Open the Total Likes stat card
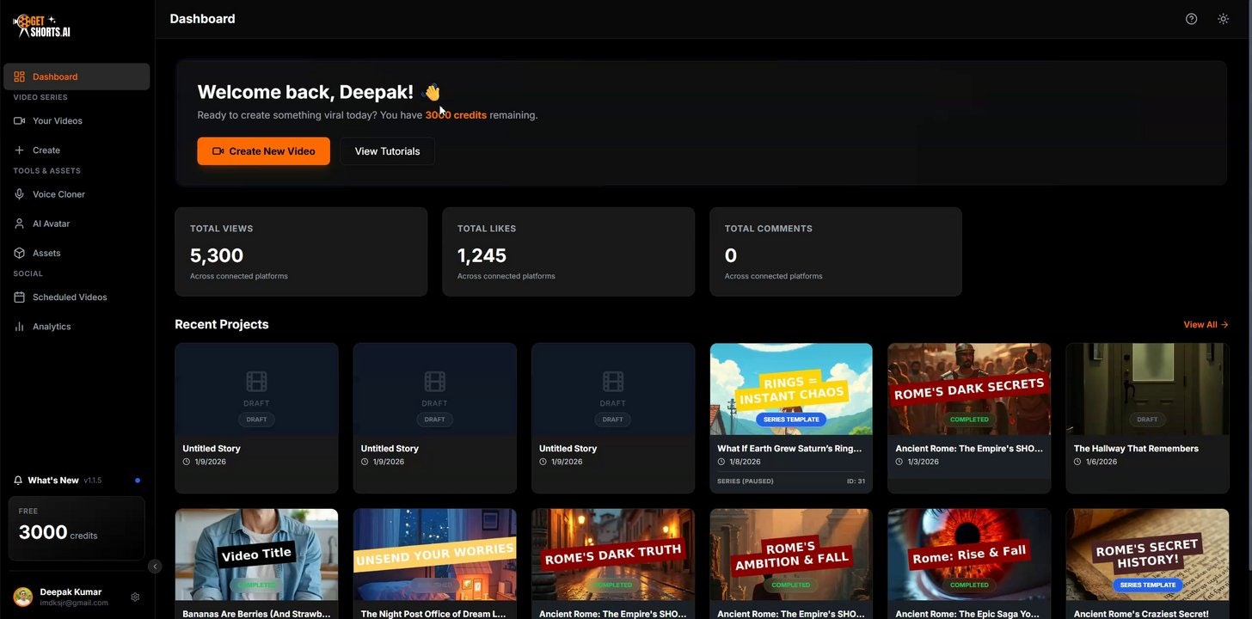This screenshot has width=1252, height=619. pyautogui.click(x=568, y=252)
